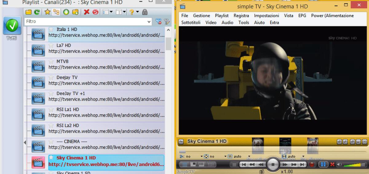
Task: Open playlist file with the folder icon
Action: (29, 12)
